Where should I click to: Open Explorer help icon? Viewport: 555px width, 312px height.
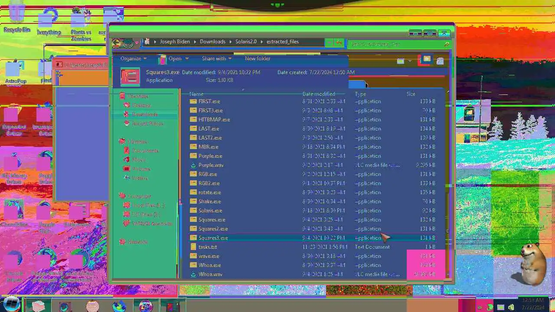pyautogui.click(x=440, y=61)
